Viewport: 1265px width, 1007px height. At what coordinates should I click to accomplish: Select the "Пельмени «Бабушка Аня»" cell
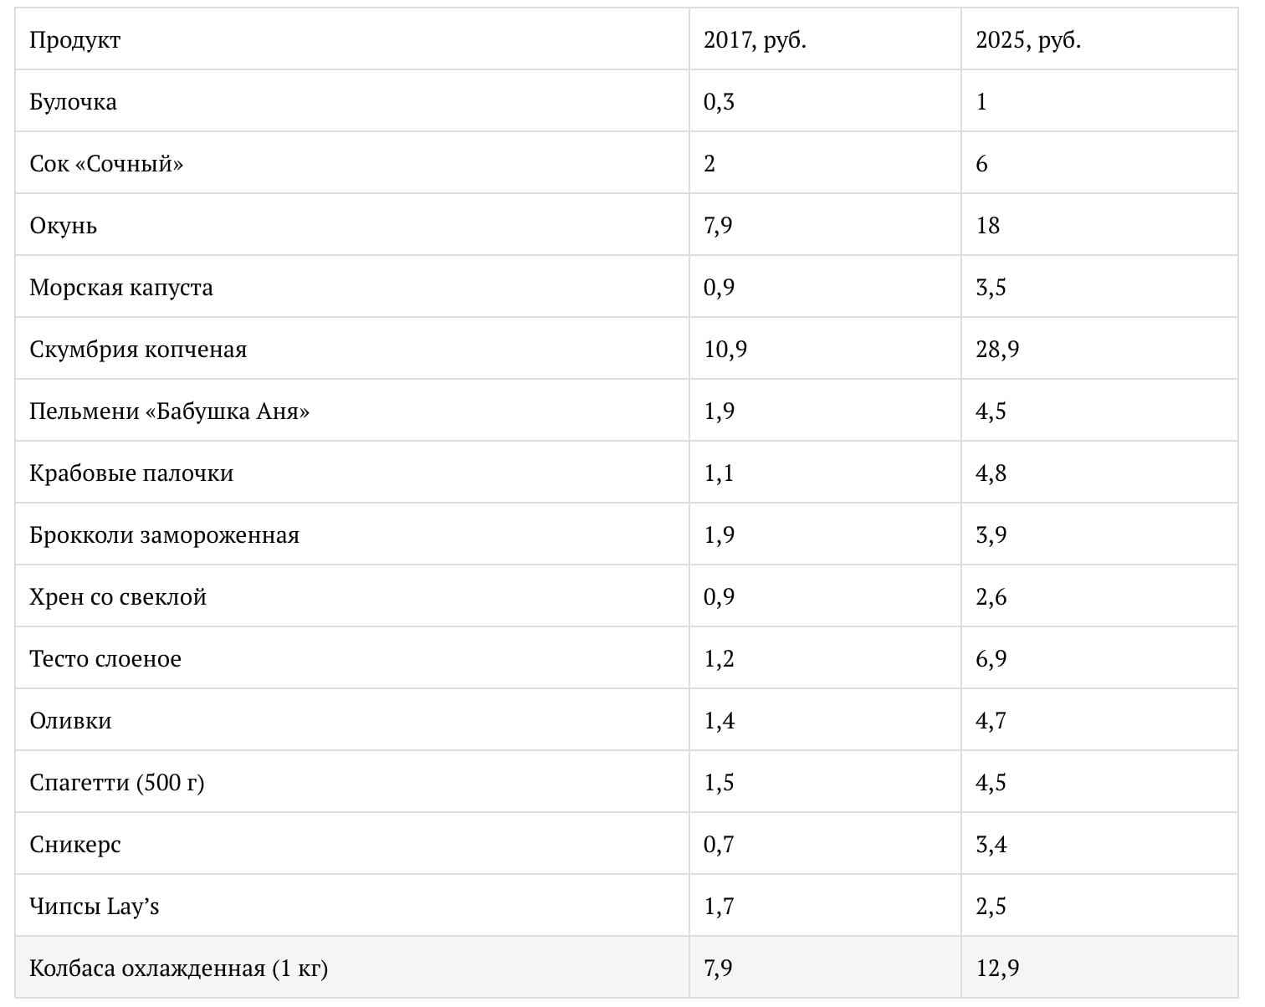169,411
